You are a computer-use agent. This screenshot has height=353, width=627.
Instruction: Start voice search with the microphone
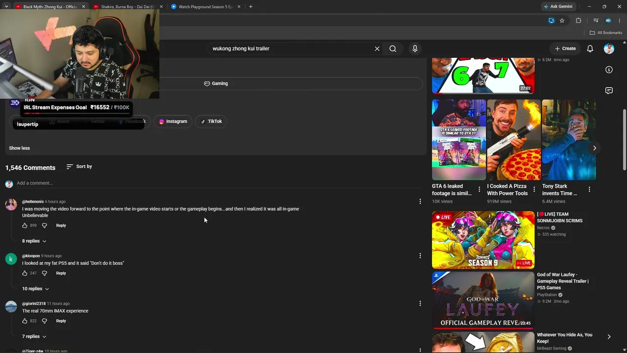(415, 49)
